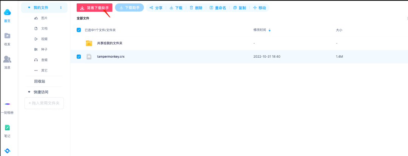Open the 消息 messages section
Screen dimensions: 408x156
point(7,62)
